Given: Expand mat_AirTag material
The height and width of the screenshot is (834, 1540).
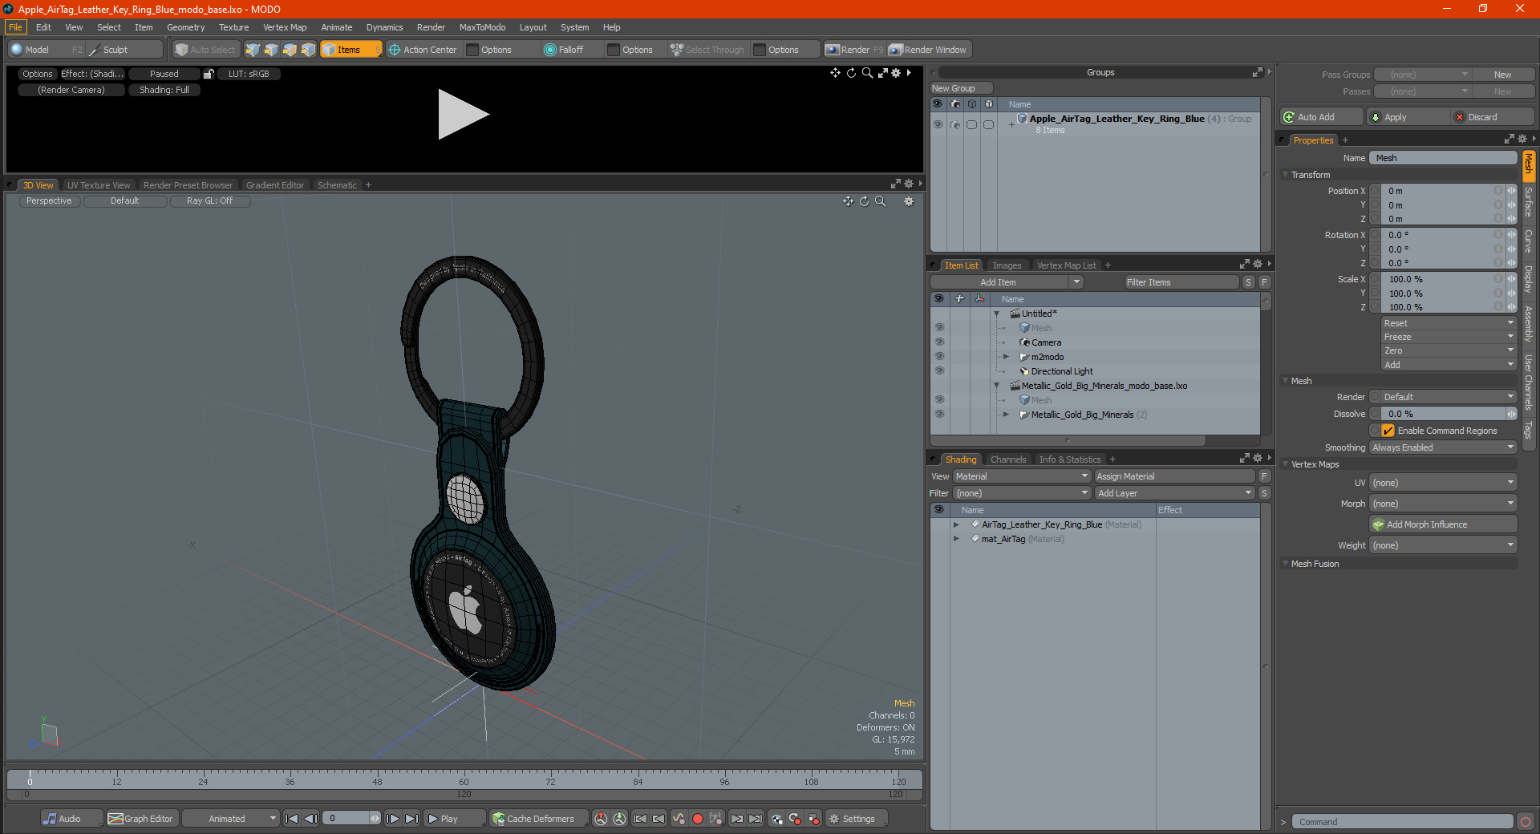Looking at the screenshot, I should (956, 539).
